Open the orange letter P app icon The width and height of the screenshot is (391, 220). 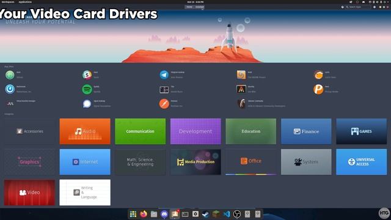click(x=318, y=89)
